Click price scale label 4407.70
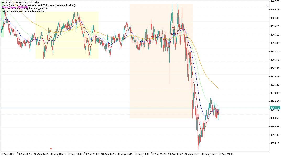 coord(275,1)
